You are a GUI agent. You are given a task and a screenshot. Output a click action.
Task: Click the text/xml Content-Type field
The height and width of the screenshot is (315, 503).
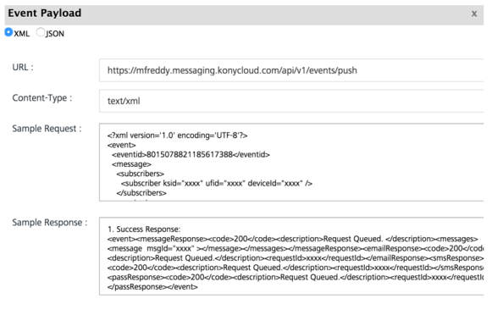coord(291,101)
